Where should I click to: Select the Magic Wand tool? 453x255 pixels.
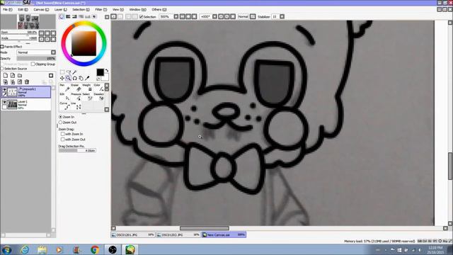75,72
